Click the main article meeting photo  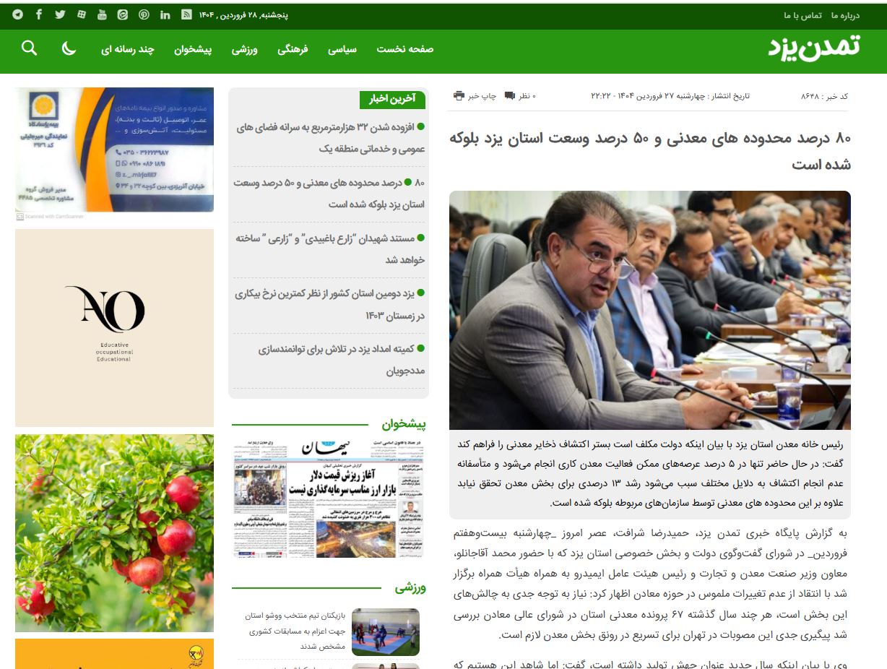point(650,311)
